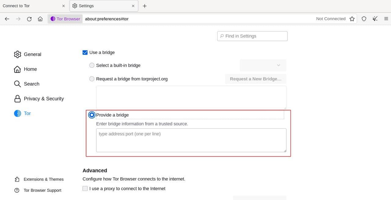Viewport: 391px width, 200px height.
Task: Select Request a bridge from torproject.org
Action: pos(92,79)
